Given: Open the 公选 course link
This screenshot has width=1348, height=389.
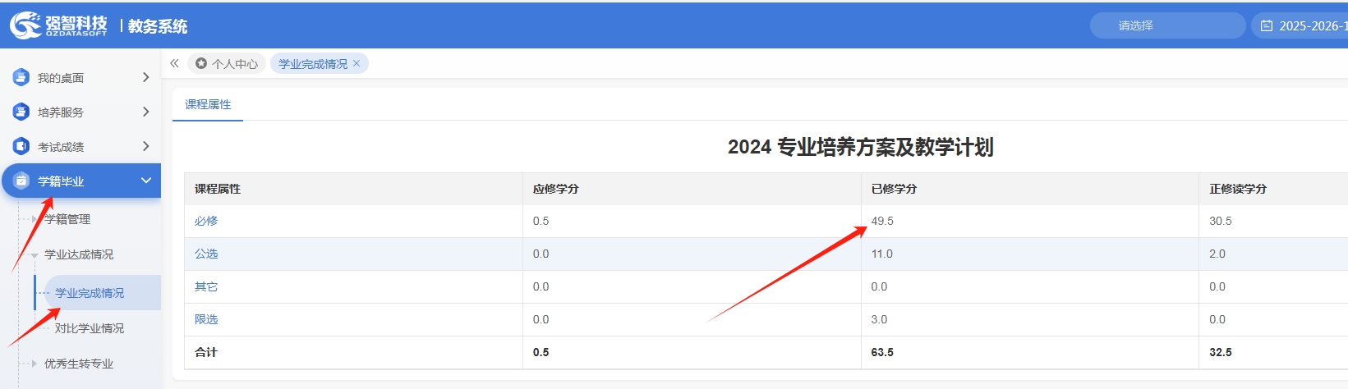Looking at the screenshot, I should pos(206,254).
